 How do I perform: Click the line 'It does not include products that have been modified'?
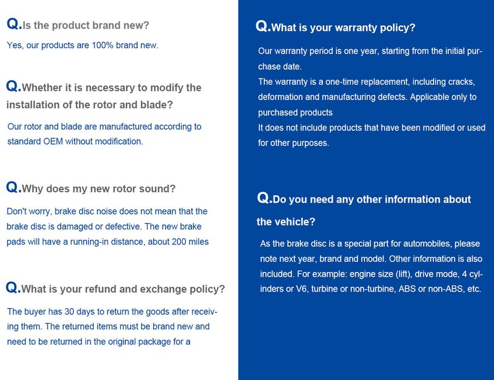coord(372,128)
